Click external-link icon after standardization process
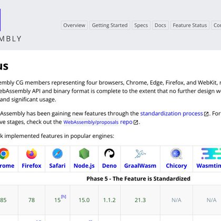Viewport: 221px width, 221px height. 206,114
